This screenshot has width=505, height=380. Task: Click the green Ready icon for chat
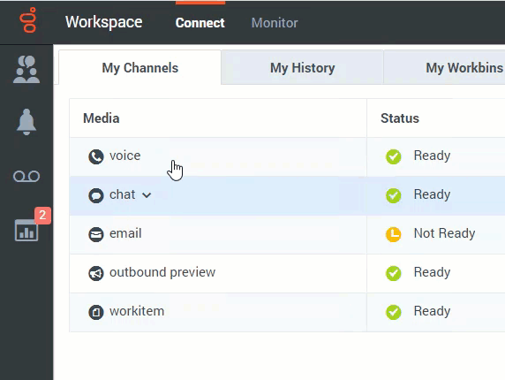point(394,195)
